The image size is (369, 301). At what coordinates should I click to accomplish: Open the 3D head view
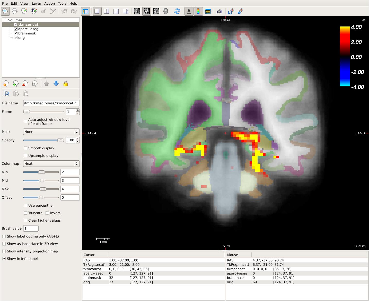tap(166, 11)
